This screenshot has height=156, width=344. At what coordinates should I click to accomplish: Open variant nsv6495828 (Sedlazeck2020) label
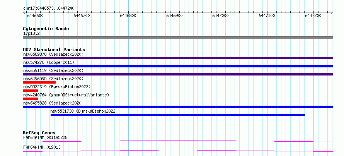click(53, 103)
